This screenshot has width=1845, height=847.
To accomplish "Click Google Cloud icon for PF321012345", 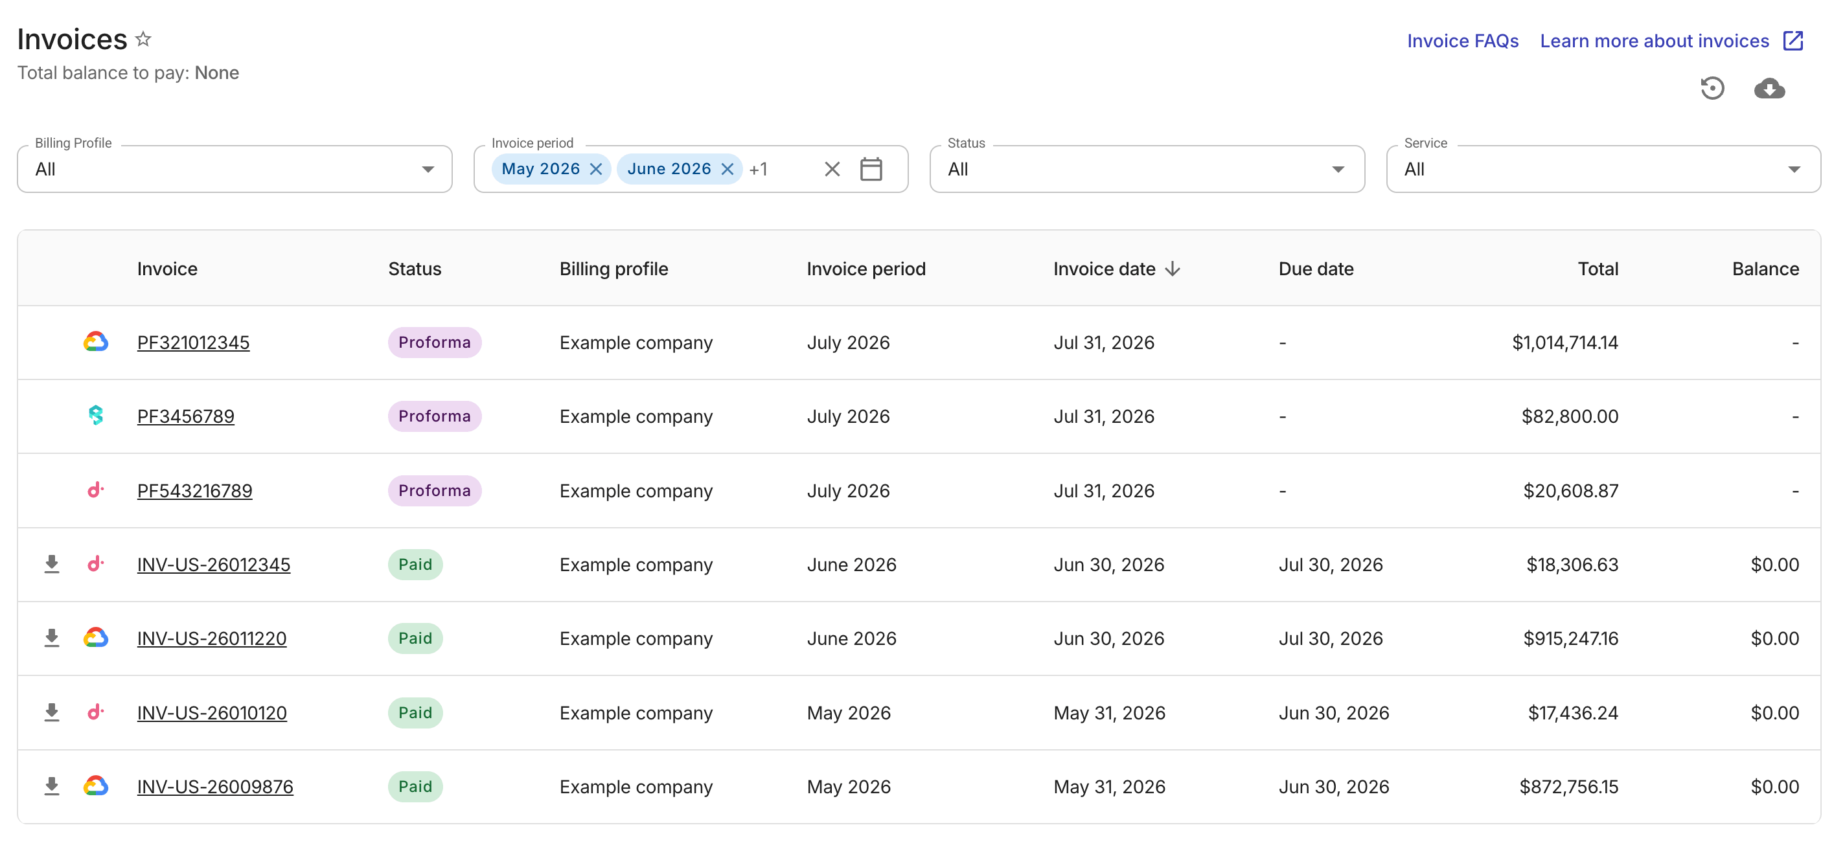I will 95,341.
